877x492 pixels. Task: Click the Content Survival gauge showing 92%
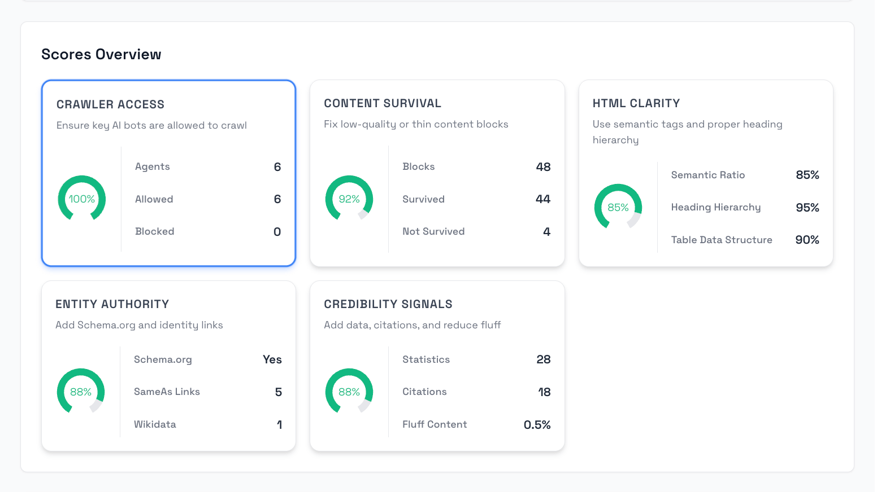(x=349, y=199)
